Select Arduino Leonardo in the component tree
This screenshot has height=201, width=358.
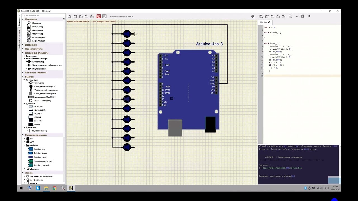[42, 165]
